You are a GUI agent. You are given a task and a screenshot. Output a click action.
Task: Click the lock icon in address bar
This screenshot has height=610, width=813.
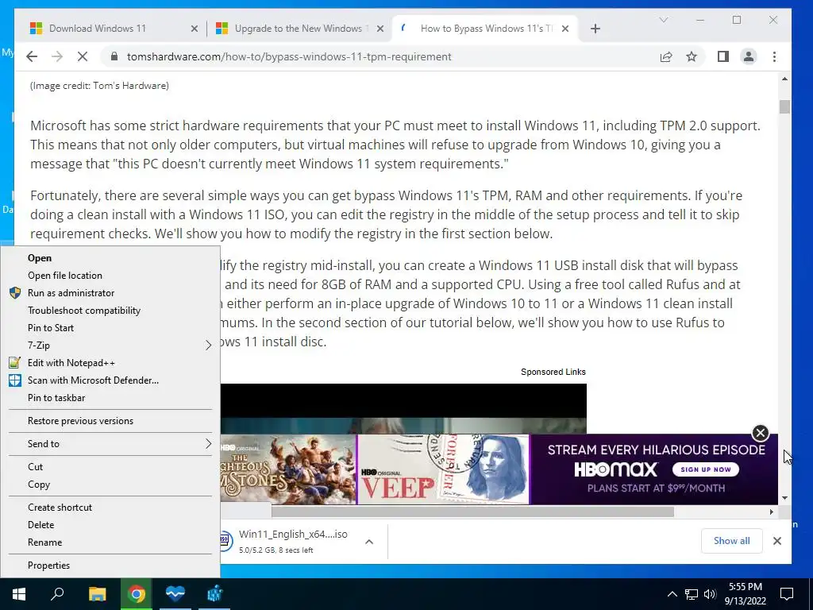(114, 56)
